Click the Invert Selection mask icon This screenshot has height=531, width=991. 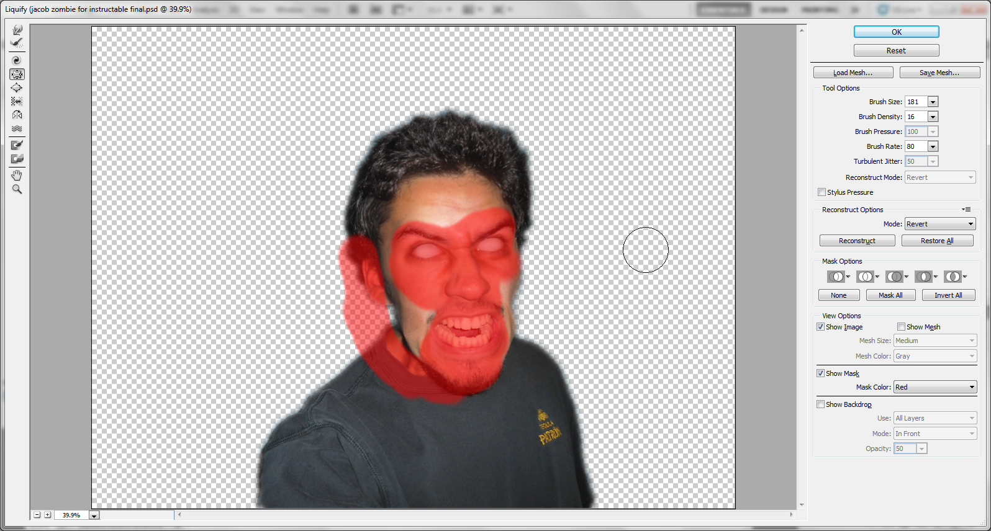pos(953,277)
